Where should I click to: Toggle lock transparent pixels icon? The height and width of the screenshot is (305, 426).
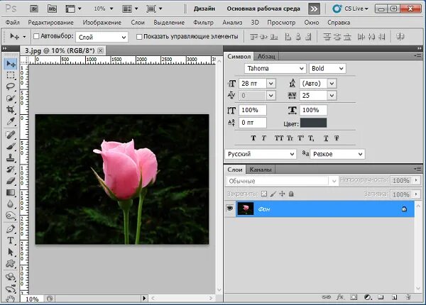pos(264,194)
